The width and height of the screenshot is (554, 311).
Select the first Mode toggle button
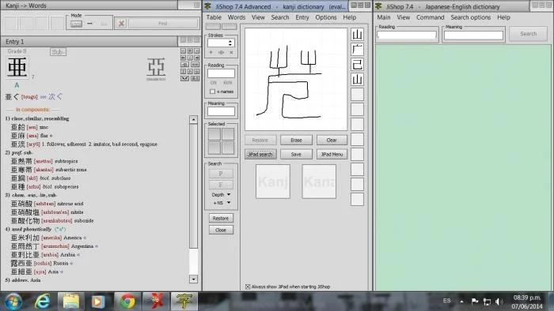pyautogui.click(x=76, y=24)
